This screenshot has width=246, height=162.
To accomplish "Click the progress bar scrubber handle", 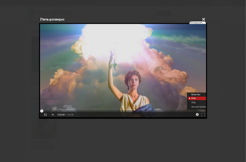I will click(42, 111).
